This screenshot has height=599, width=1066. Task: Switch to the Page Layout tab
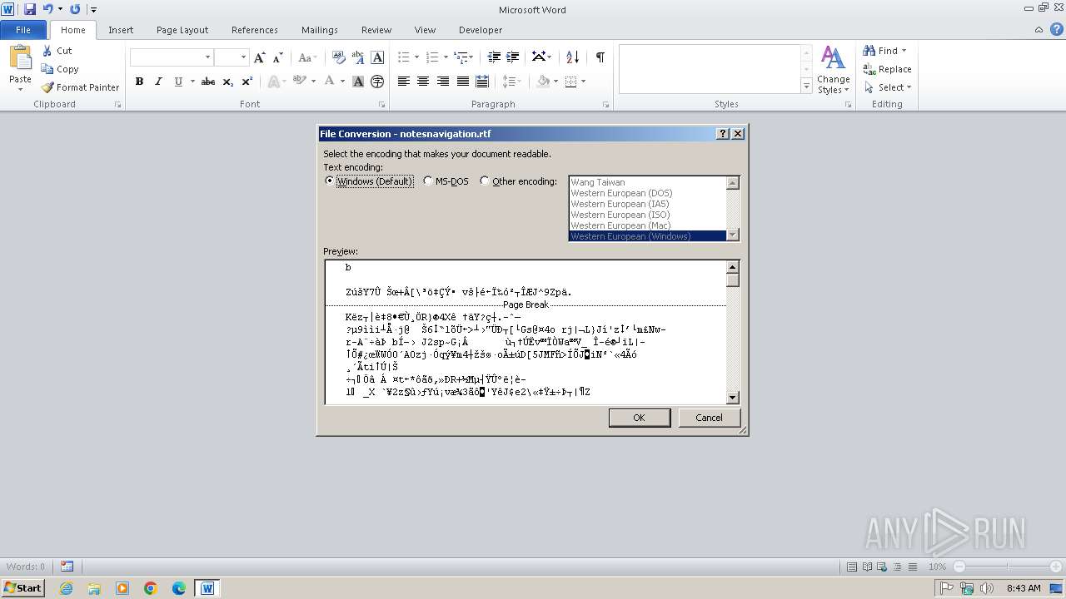(182, 30)
